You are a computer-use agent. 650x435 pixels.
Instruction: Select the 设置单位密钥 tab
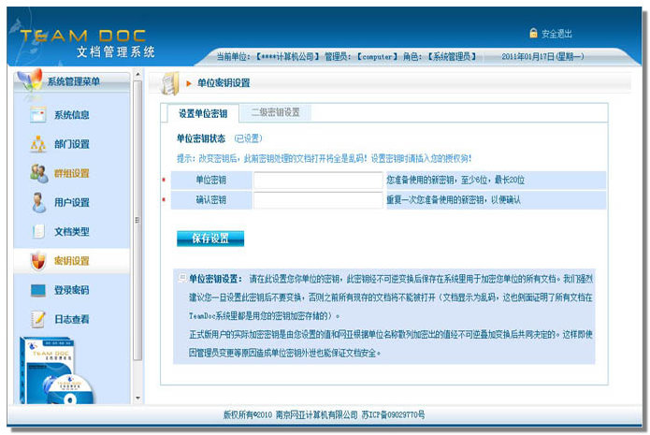click(x=201, y=112)
